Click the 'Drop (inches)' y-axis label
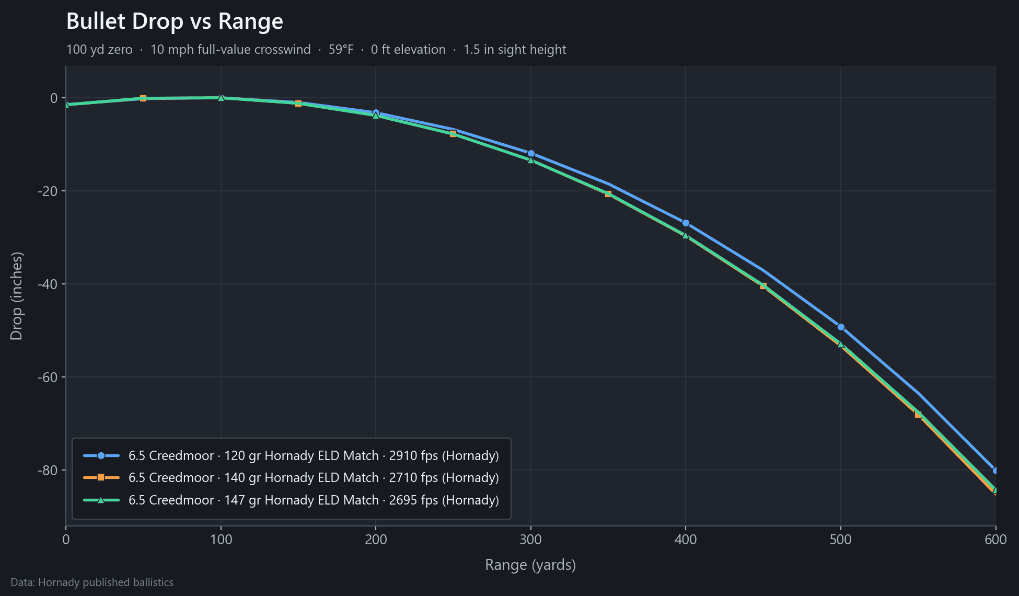This screenshot has width=1019, height=596. [17, 296]
